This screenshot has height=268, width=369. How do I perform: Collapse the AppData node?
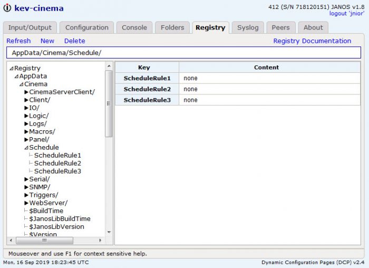(16, 76)
